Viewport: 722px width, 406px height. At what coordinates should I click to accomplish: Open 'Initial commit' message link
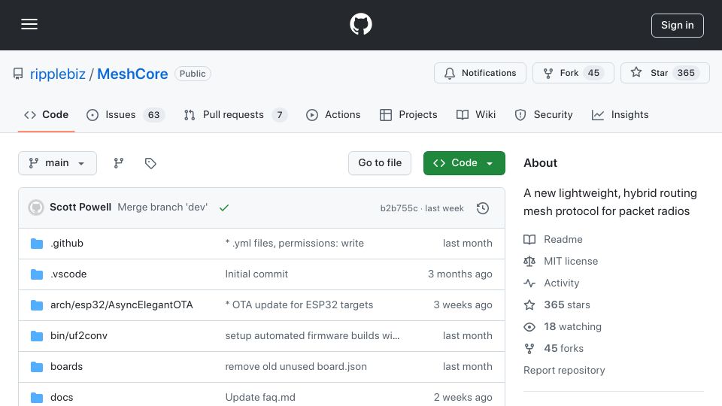[256, 274]
